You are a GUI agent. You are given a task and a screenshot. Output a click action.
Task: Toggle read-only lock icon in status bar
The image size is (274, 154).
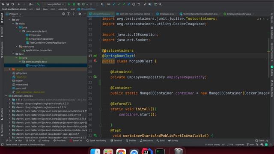coord(257,145)
